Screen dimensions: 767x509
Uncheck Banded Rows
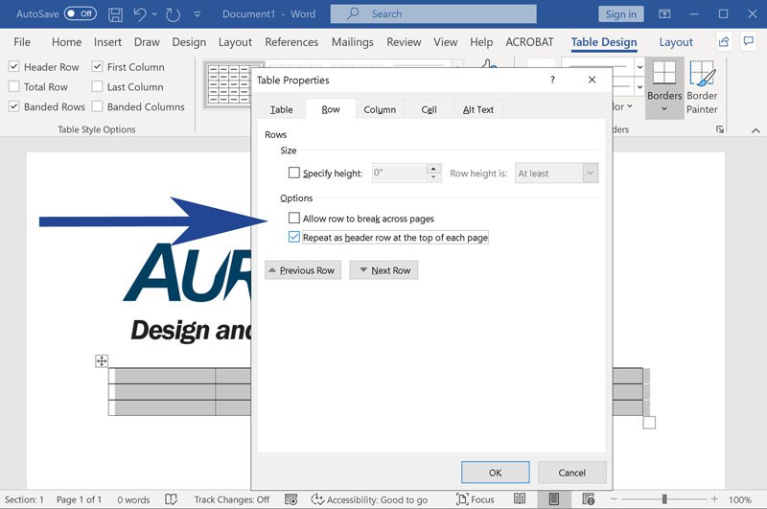14,106
